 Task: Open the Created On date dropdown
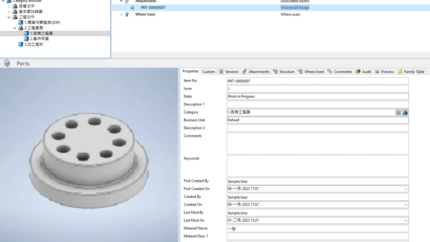[406, 205]
